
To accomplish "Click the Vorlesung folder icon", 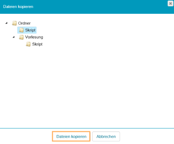I will (x=22, y=37).
